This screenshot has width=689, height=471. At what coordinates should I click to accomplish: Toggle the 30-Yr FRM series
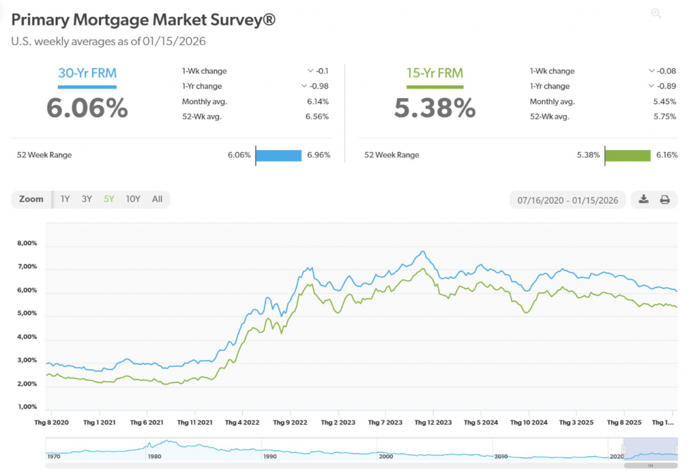tap(87, 73)
